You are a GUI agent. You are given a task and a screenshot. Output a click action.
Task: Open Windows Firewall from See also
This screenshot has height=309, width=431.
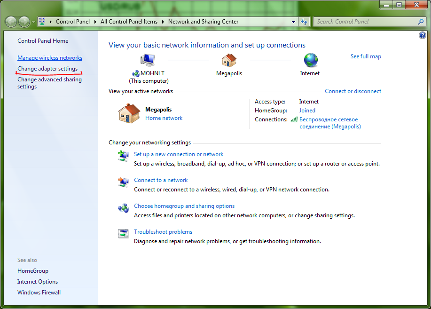pos(39,293)
